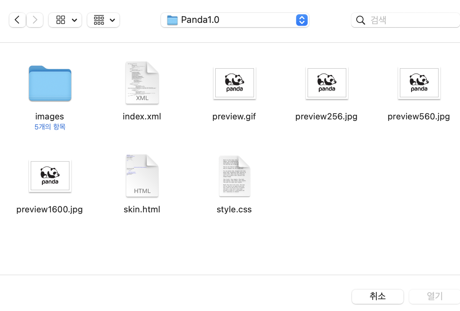The height and width of the screenshot is (311, 460).
Task: Select the preview.gif thumbnail
Action: [x=234, y=83]
